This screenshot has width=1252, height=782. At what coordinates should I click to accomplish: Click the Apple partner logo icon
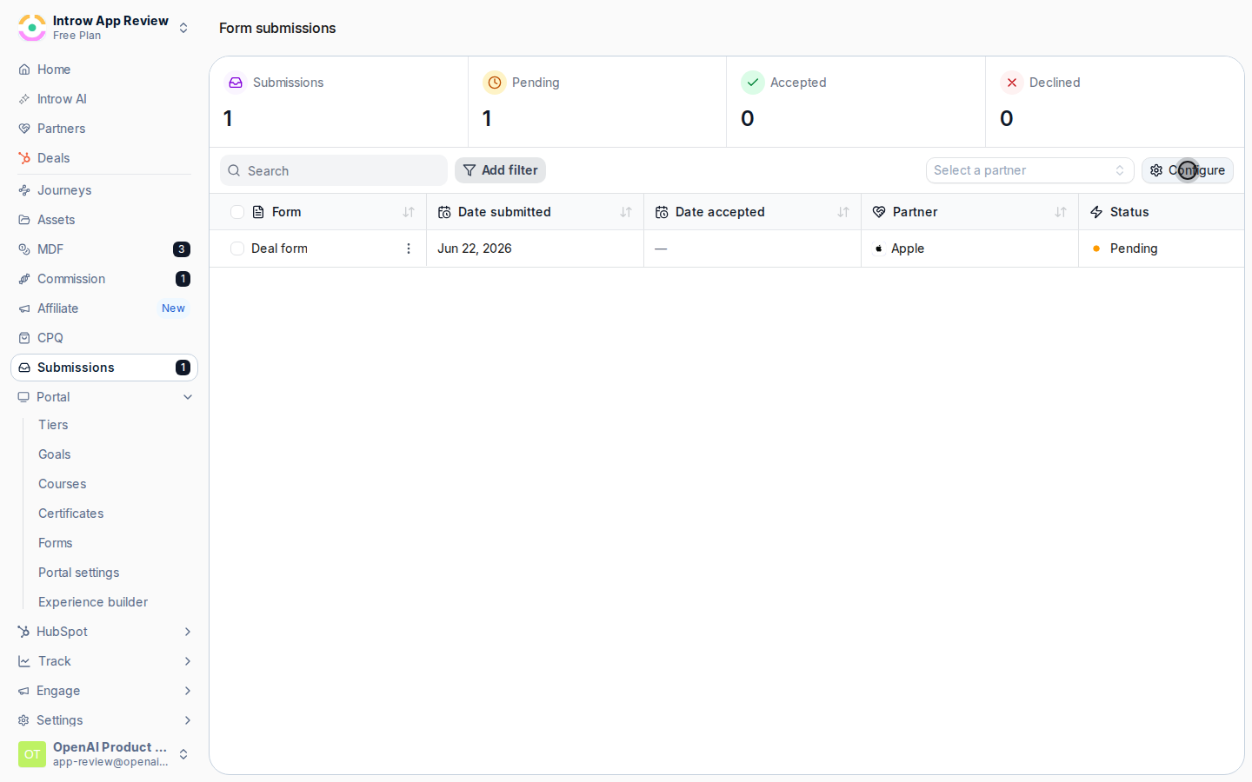click(x=879, y=249)
